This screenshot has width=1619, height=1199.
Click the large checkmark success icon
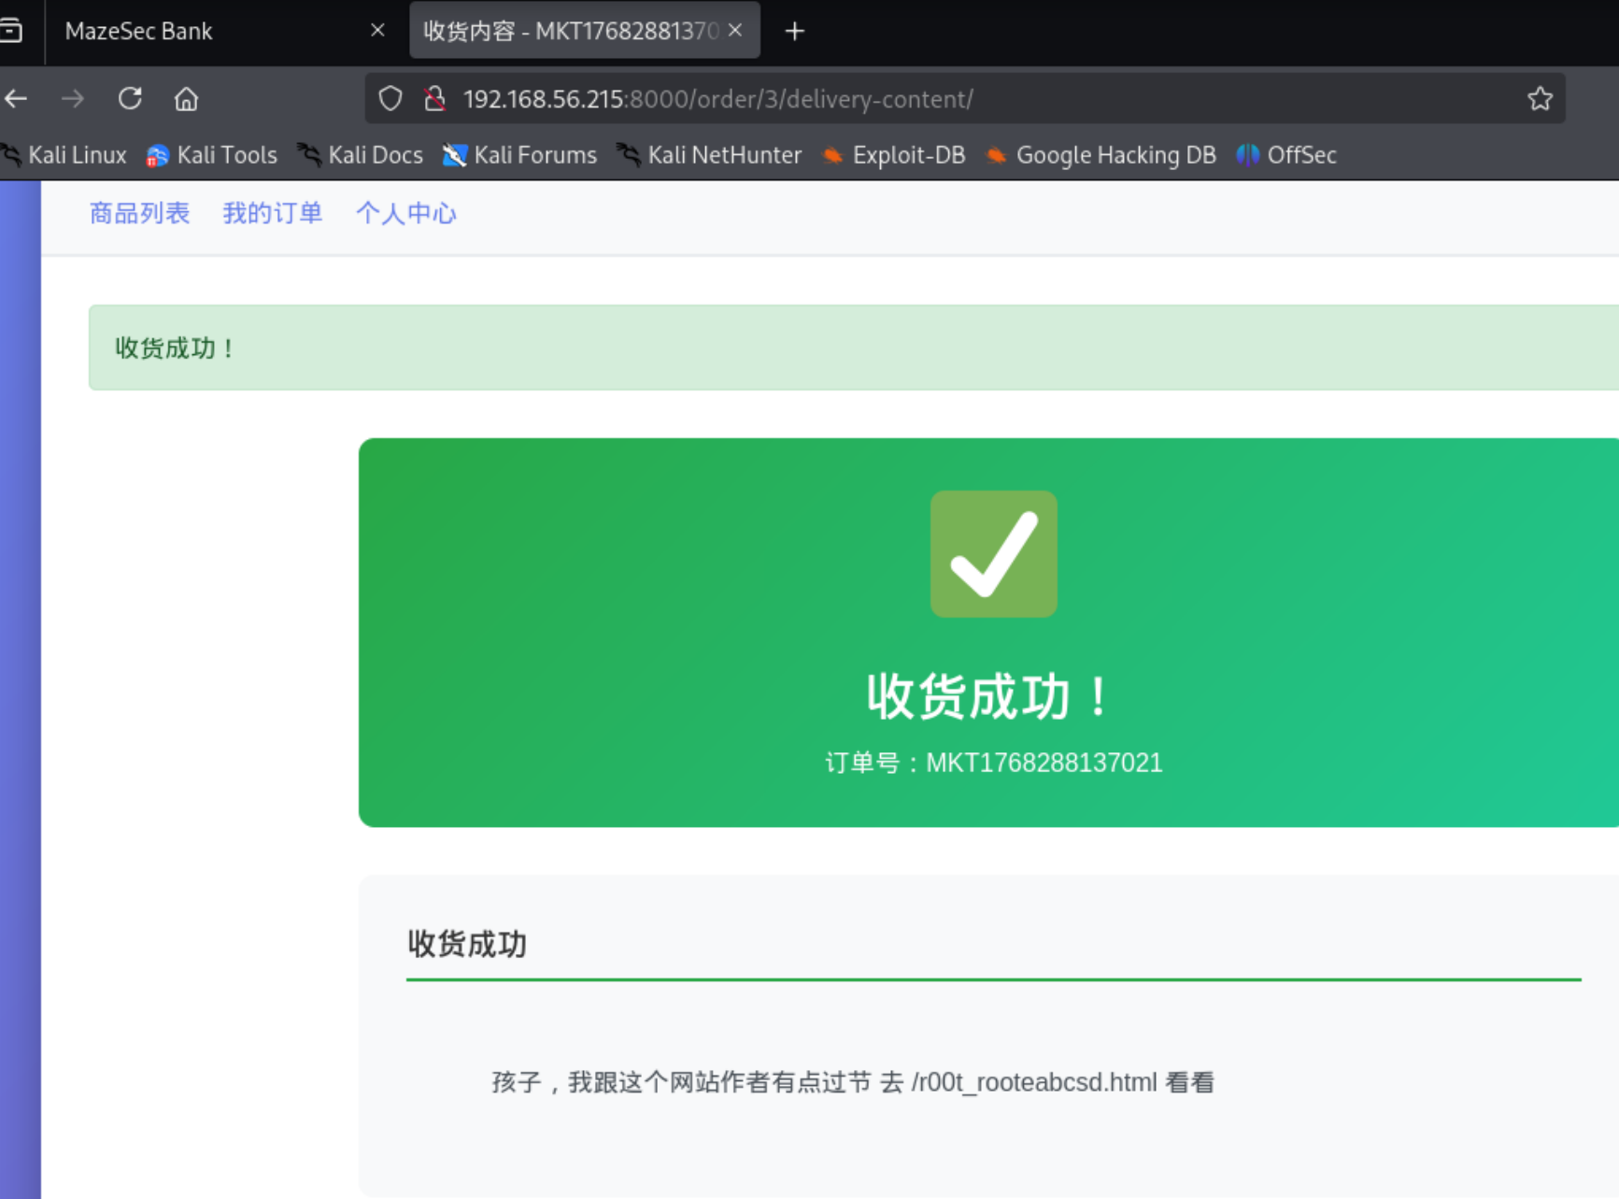pyautogui.click(x=993, y=554)
